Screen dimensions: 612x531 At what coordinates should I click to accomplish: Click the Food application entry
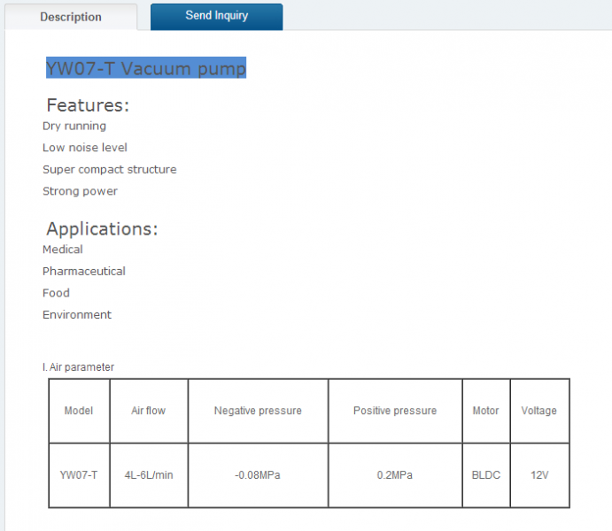(56, 293)
